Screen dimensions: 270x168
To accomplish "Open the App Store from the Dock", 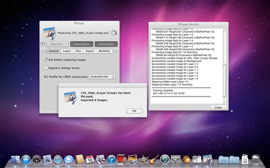I will pos(26,159).
